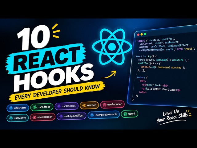
Task: Click the purple atom icon in useContext pill
Action: pyautogui.click(x=59, y=106)
